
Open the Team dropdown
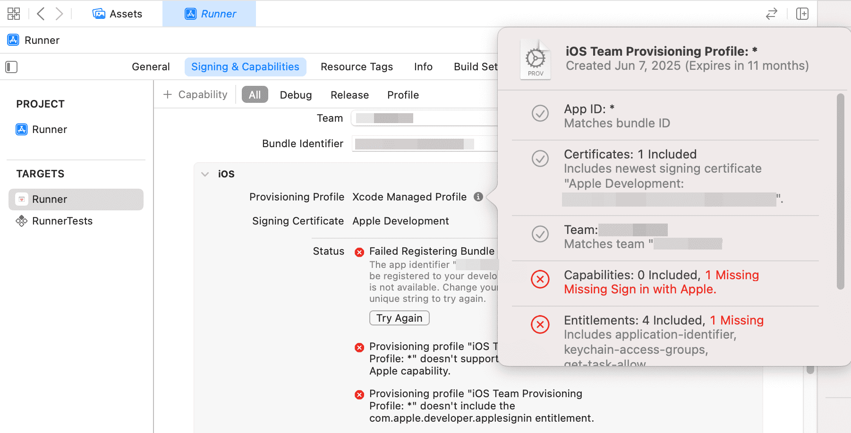424,118
